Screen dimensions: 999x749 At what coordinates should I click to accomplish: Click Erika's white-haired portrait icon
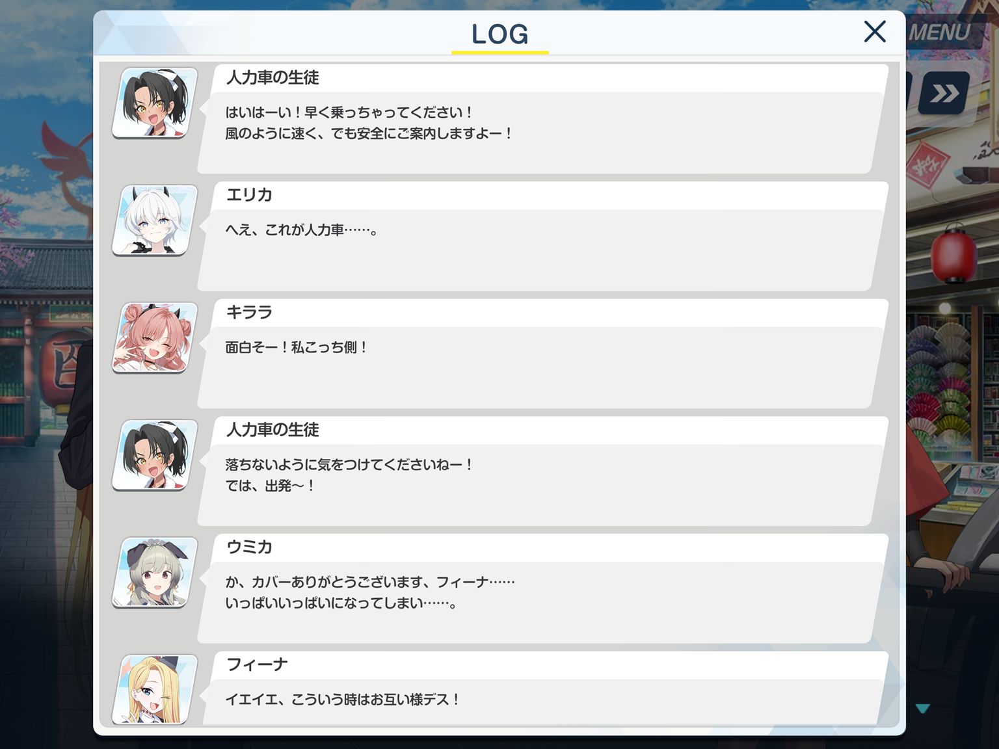coord(155,220)
